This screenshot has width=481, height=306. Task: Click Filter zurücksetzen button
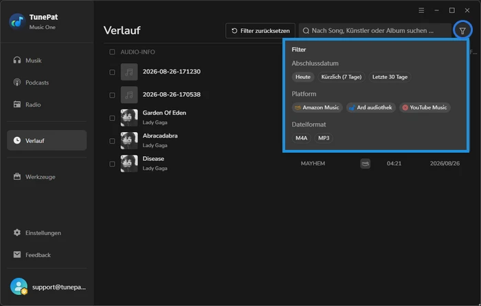coord(260,31)
